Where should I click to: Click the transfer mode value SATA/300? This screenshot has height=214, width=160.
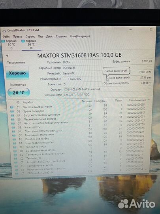(x=72, y=79)
